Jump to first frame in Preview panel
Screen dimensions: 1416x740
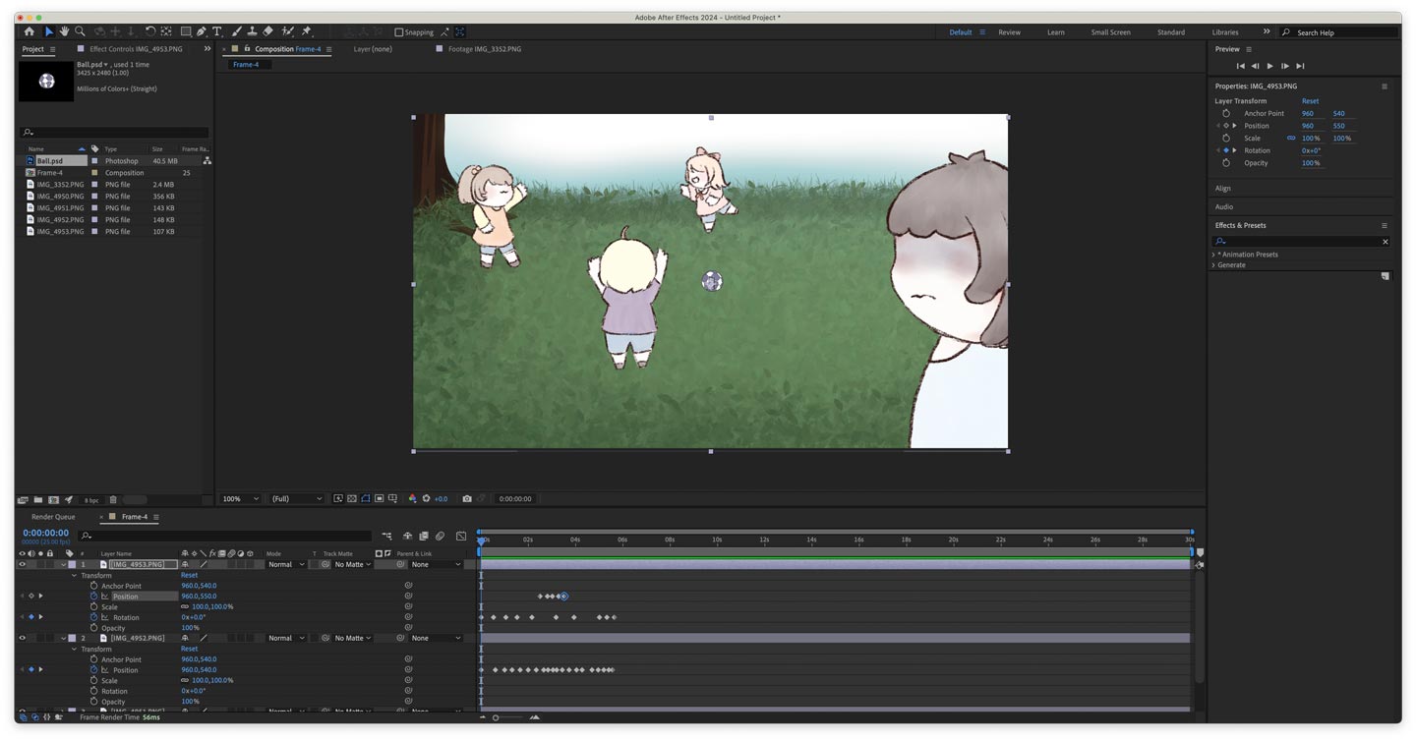[x=1240, y=66]
